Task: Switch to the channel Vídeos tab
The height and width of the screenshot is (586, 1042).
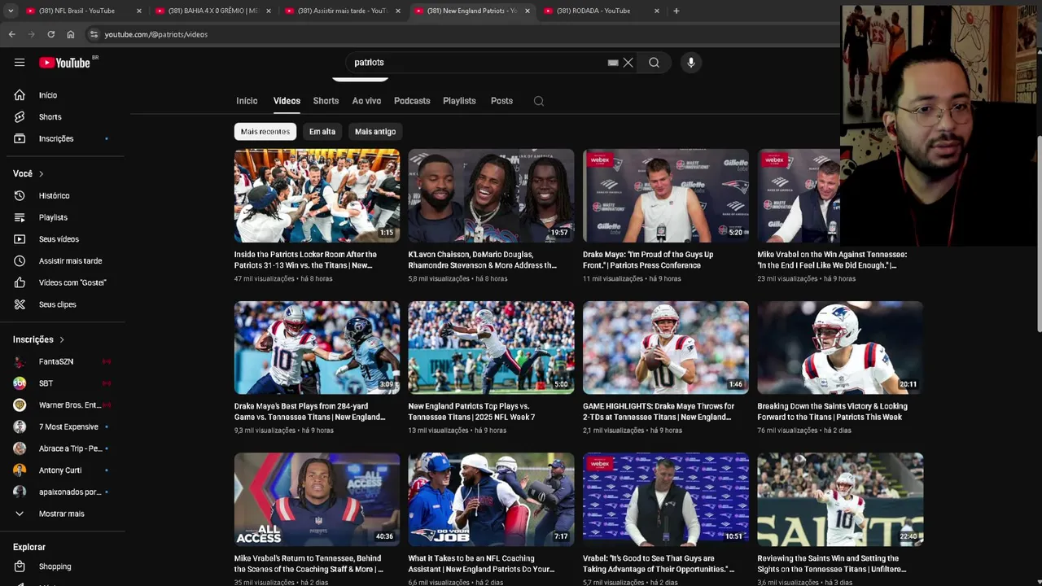Action: (287, 101)
